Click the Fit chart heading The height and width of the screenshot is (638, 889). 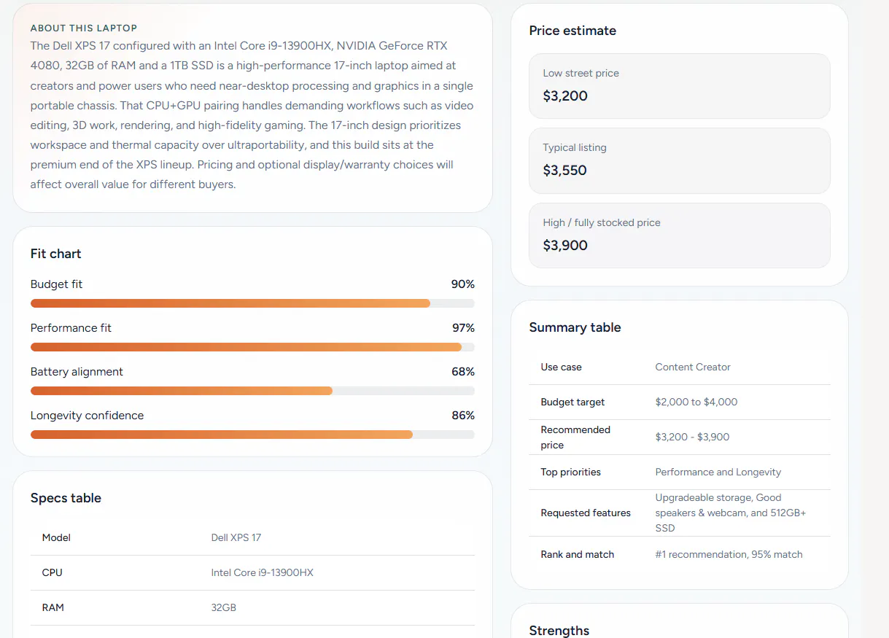click(x=56, y=254)
